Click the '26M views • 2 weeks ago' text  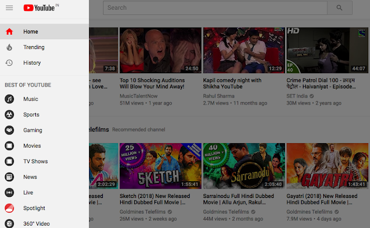coord(148,219)
